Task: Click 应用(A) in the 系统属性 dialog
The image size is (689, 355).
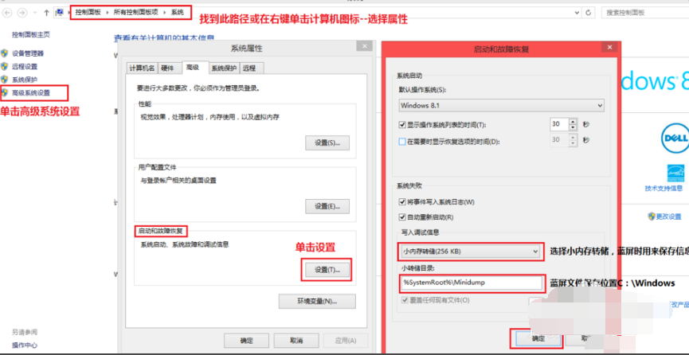Action: coord(346,341)
